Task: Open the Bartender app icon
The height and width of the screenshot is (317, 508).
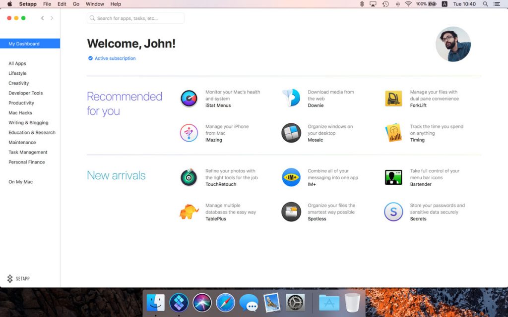Action: tap(393, 177)
